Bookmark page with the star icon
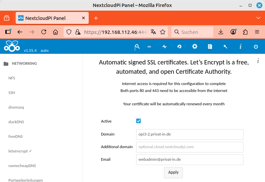265x182 pixels. tap(163, 32)
